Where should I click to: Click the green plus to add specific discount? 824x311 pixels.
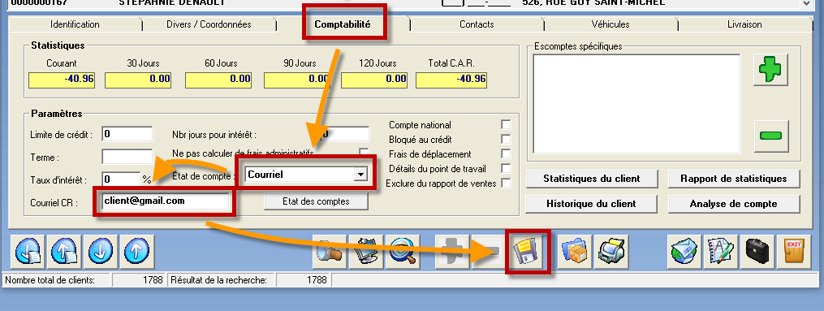pos(770,69)
